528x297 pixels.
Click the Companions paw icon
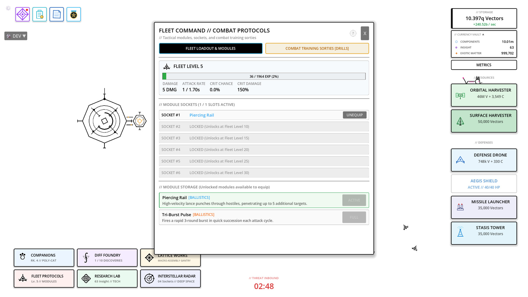[23, 256]
